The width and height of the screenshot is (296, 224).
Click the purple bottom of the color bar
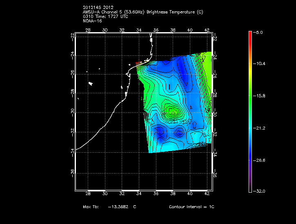tap(250, 185)
